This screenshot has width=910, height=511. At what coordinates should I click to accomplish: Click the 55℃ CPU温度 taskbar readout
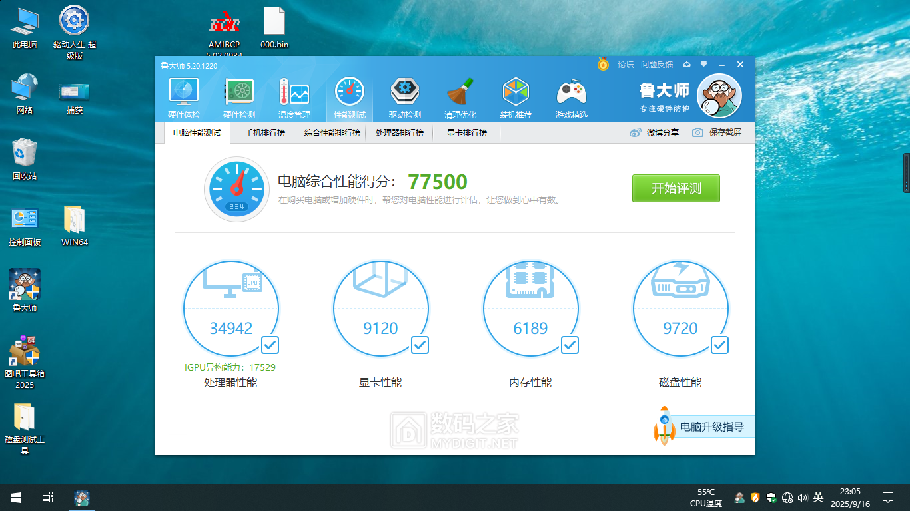[706, 498]
